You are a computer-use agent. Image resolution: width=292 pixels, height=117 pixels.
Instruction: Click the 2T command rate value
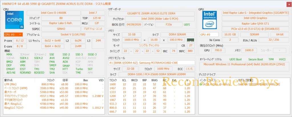(190, 45)
